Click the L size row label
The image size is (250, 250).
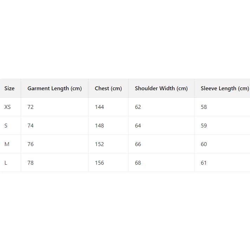point(6,163)
